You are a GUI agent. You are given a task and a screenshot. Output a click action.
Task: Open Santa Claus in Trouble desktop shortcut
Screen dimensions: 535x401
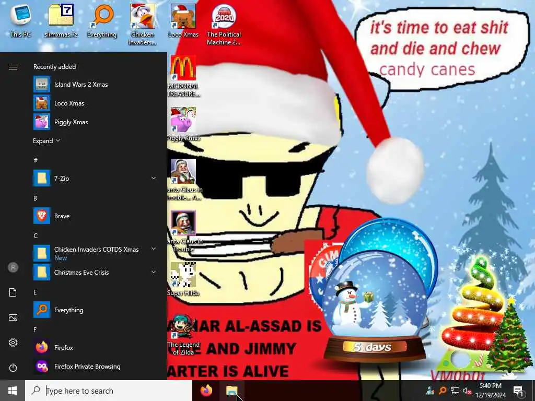click(183, 231)
